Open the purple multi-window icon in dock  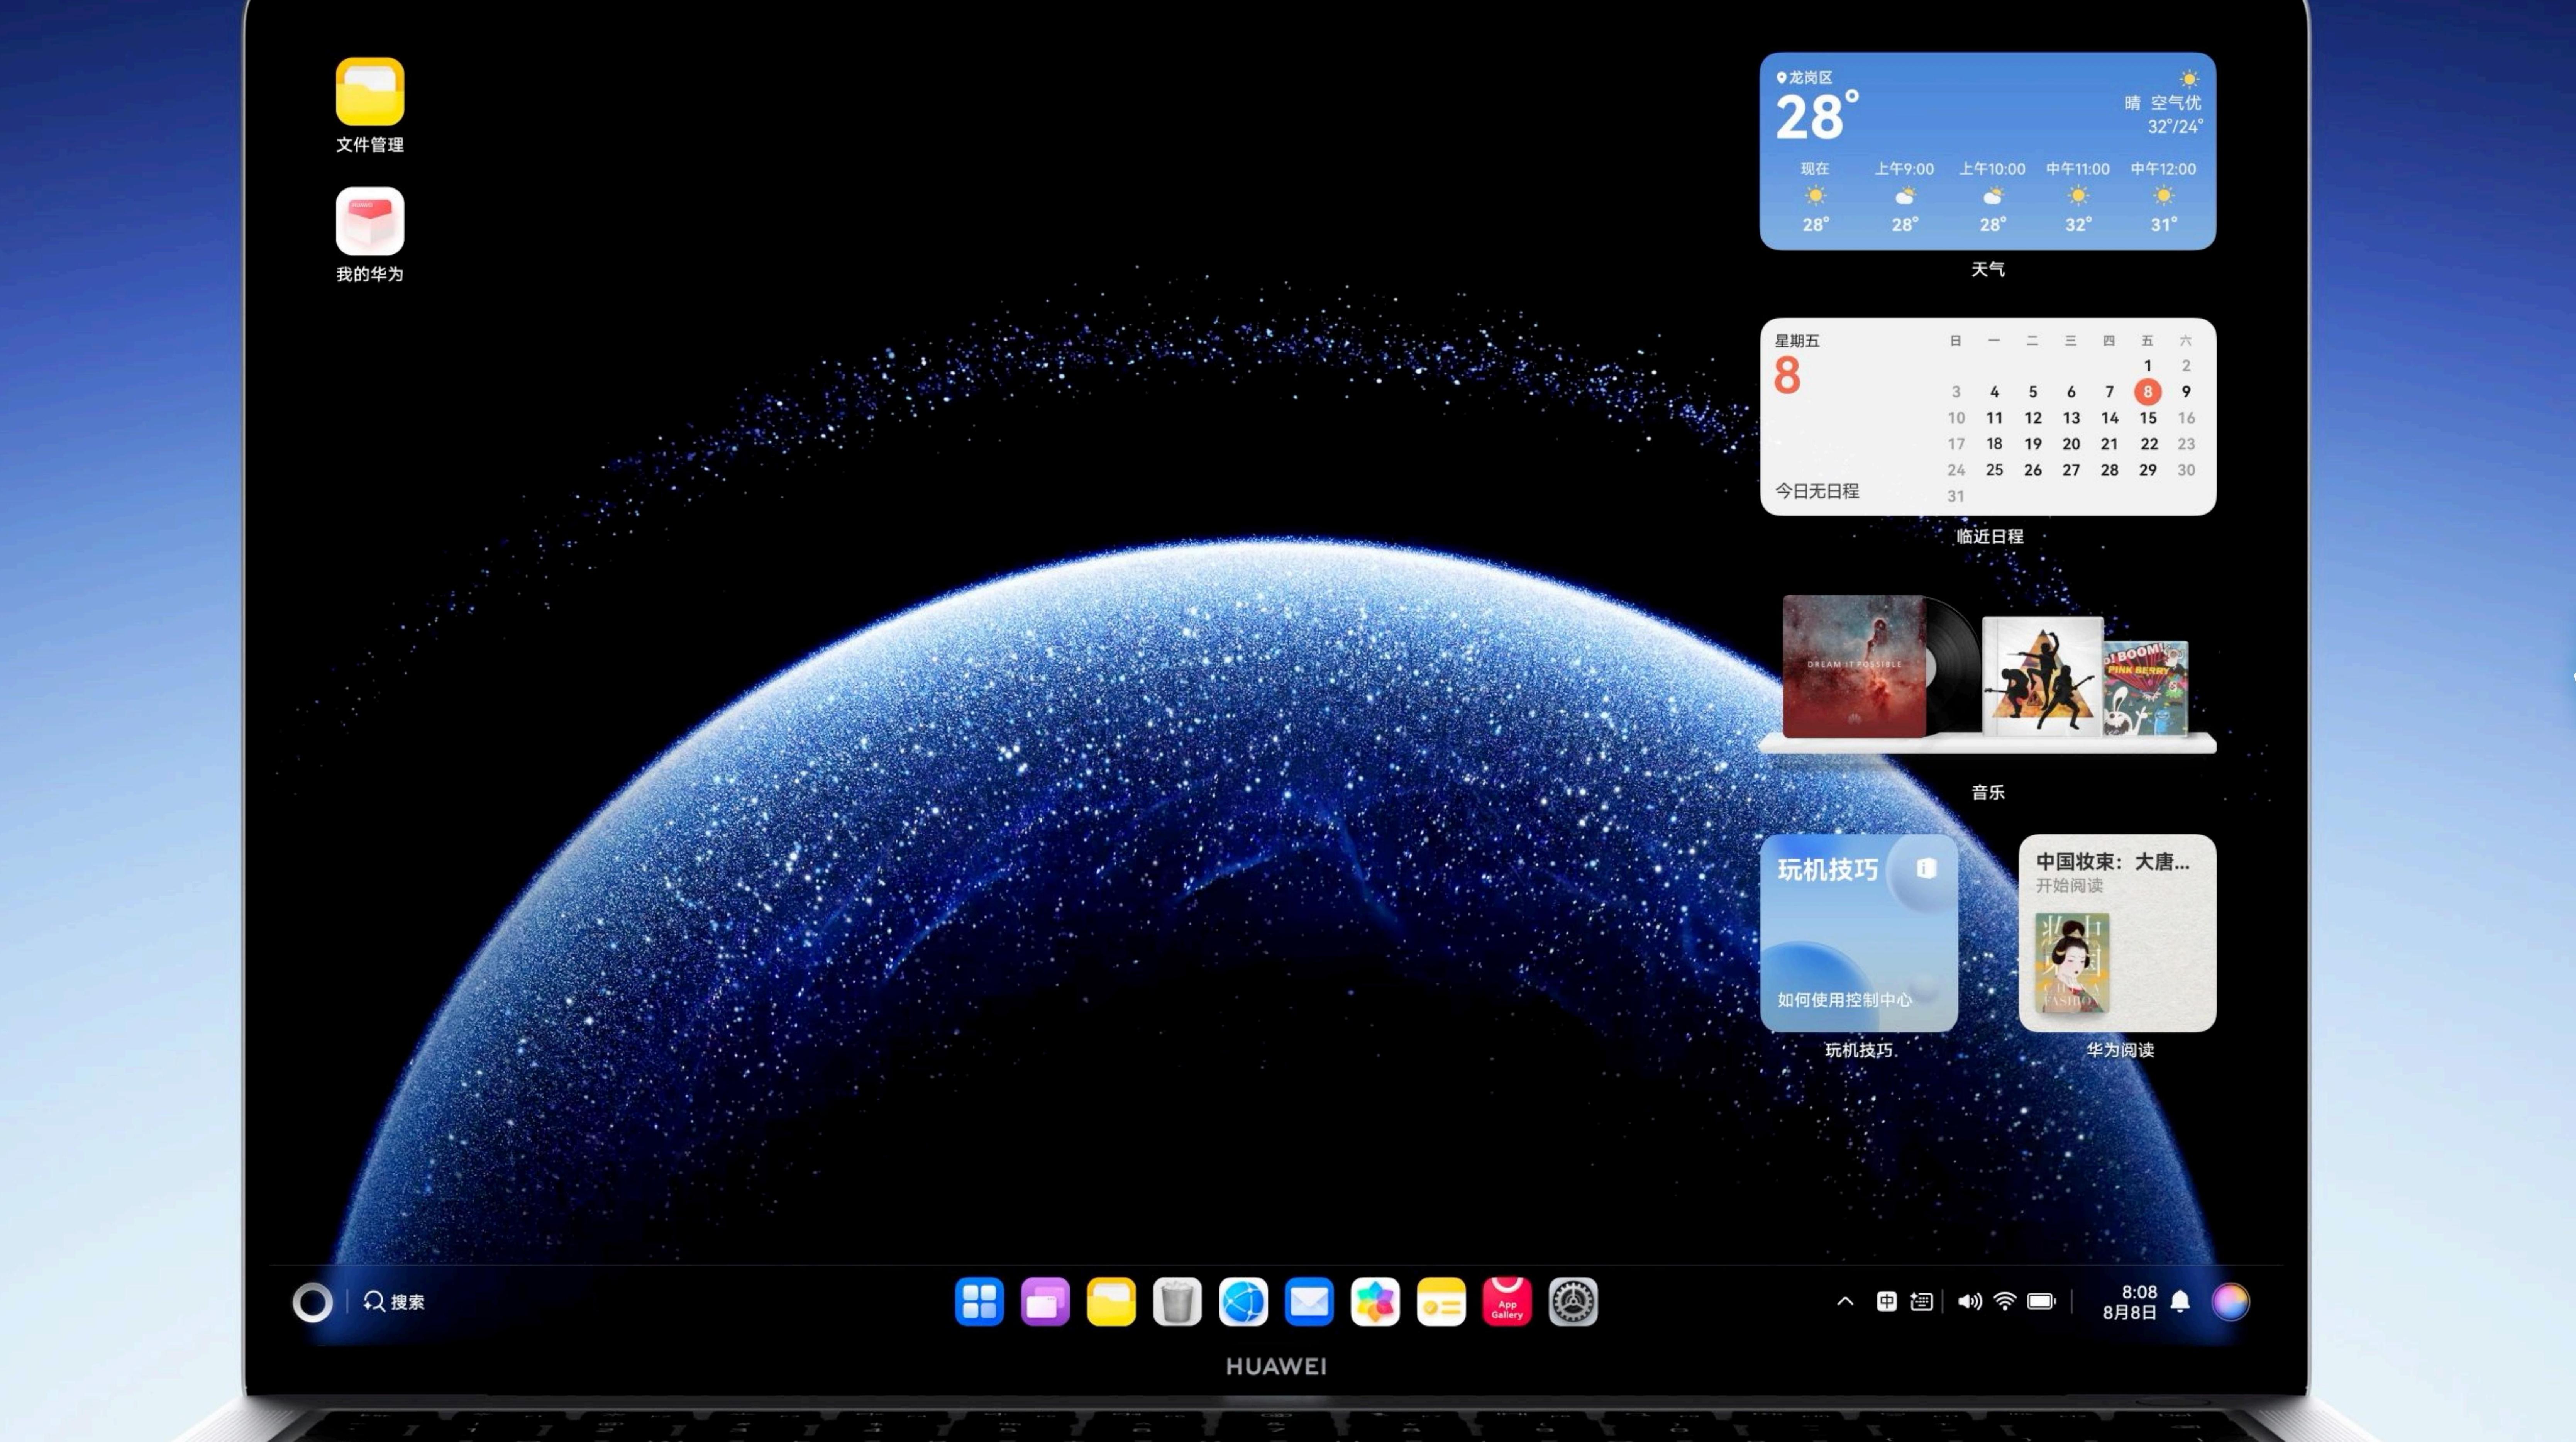[x=1045, y=1302]
